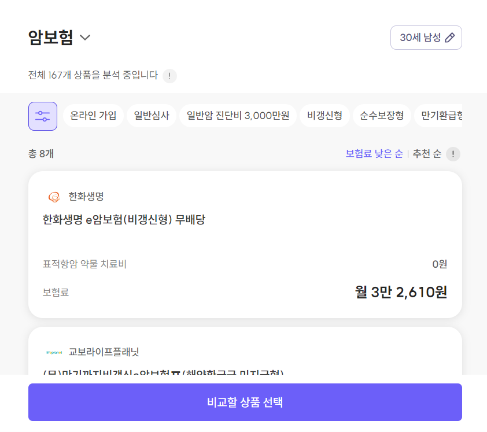Select 일반암 진단비 3,000만원 filter chip
487x432 pixels.
point(238,116)
